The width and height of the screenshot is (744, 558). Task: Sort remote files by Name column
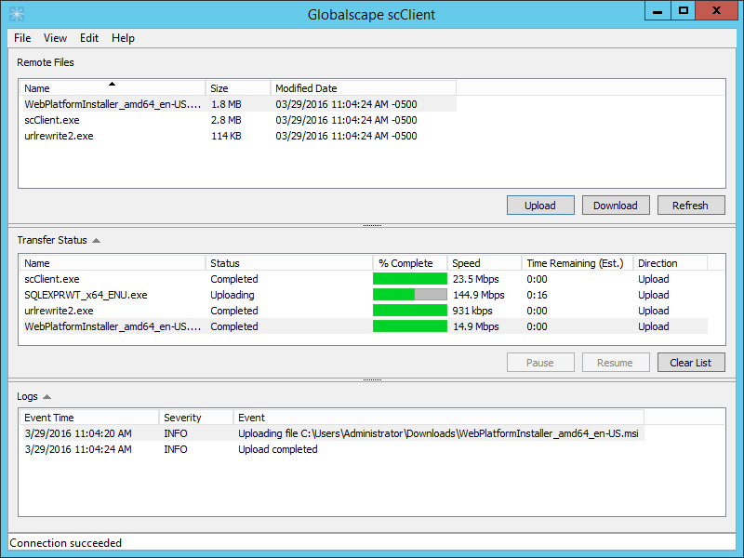pos(113,88)
